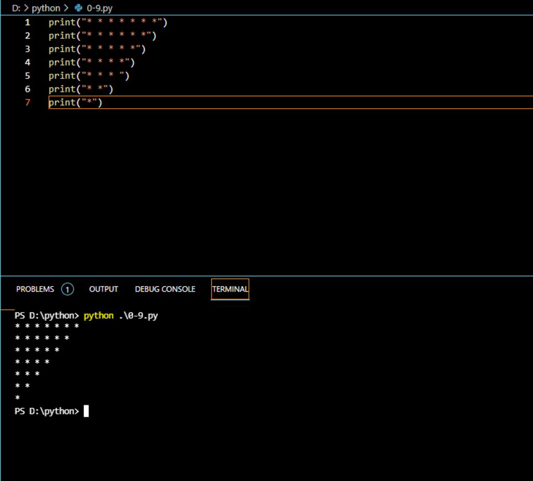Click the Python file icon in breadcrumb
Viewport: 533px width, 481px height.
coord(79,8)
